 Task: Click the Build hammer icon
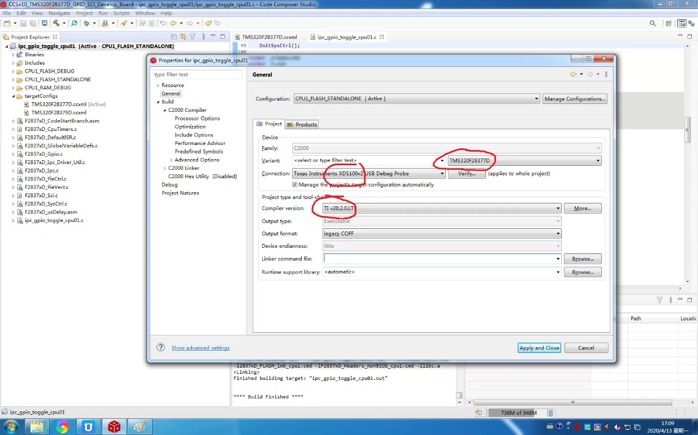(56, 23)
